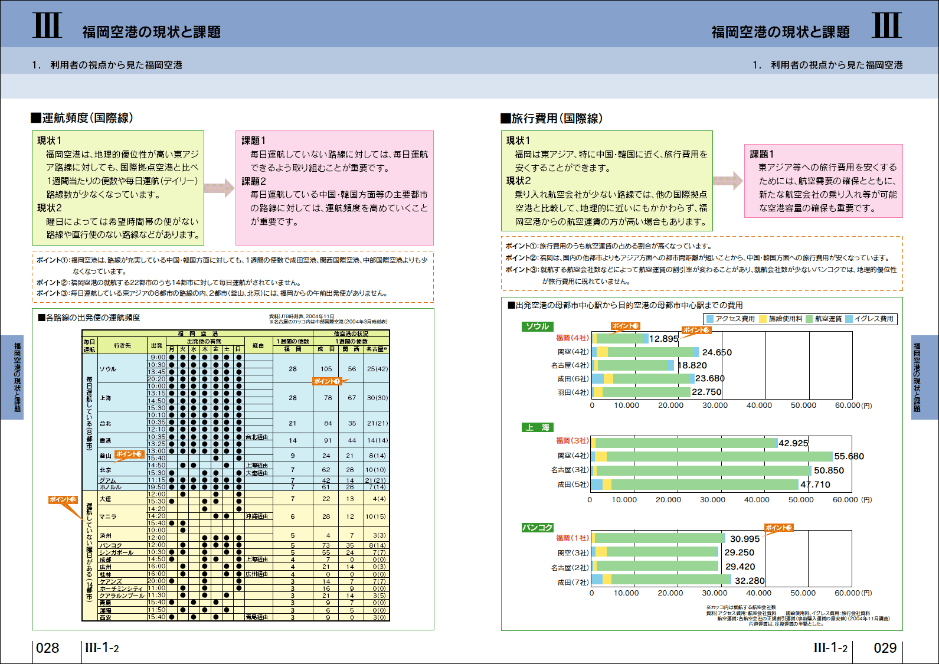Screen dimensions: 939x664
Task: Click the 現状2 heading in the frequency box
Action: 50,208
